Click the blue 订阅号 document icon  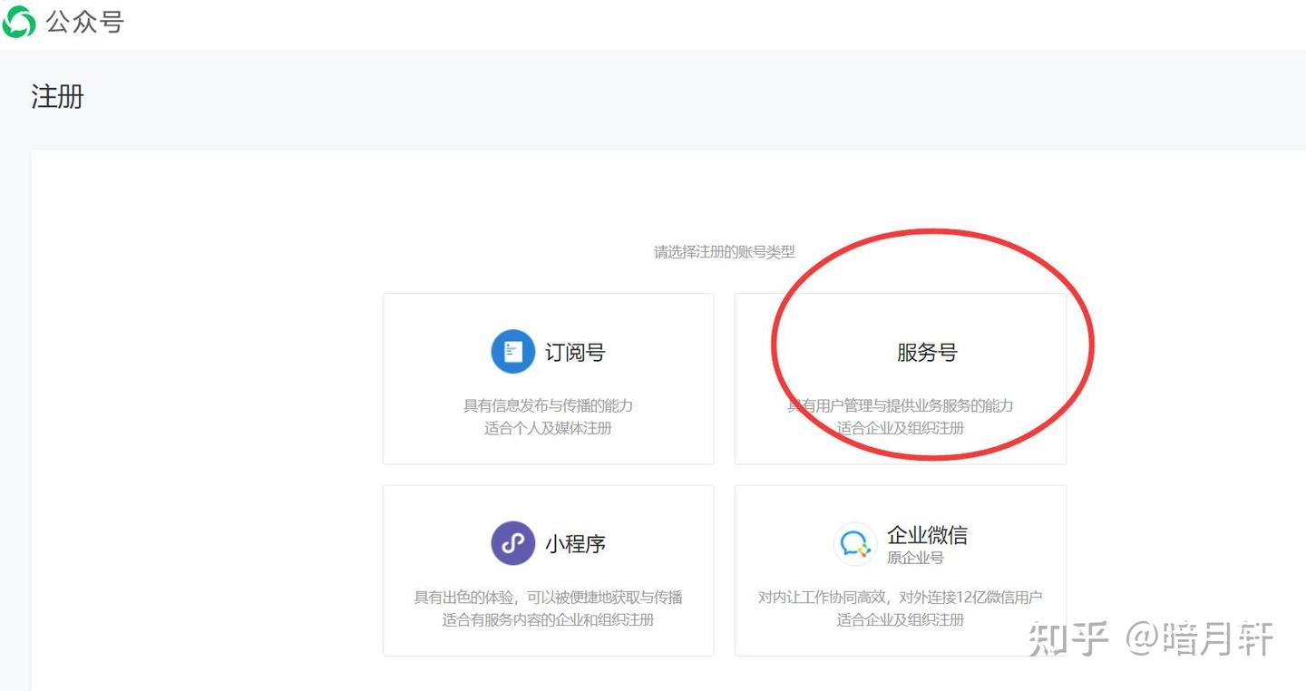tap(513, 352)
